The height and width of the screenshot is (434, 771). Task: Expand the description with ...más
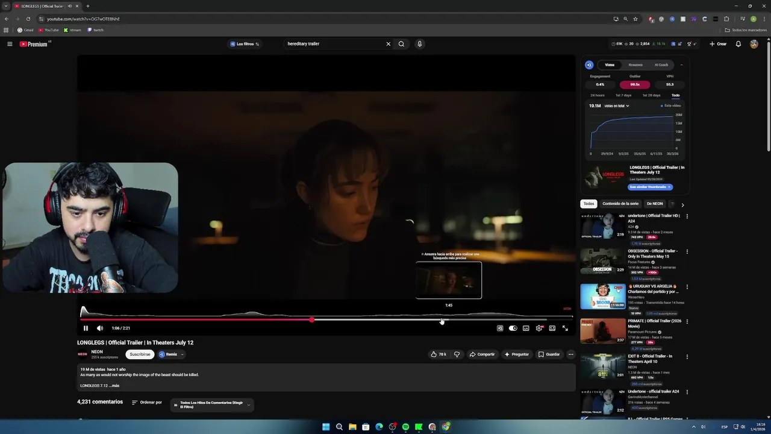114,386
